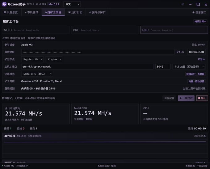Image resolution: width=210 pixels, height=169 pixels.
Task: Select the QTC Quantus coin card
Action: coord(174,30)
